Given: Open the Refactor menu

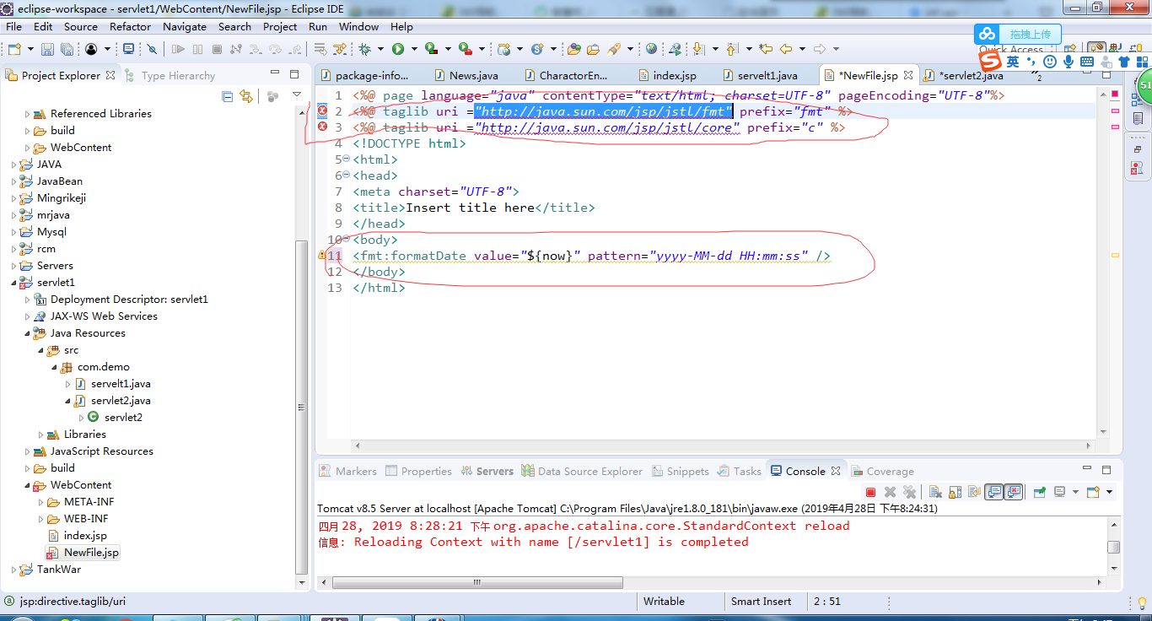Looking at the screenshot, I should tap(131, 26).
